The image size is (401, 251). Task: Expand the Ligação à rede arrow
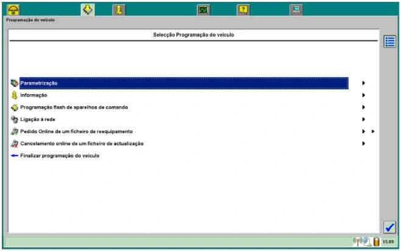pos(363,120)
